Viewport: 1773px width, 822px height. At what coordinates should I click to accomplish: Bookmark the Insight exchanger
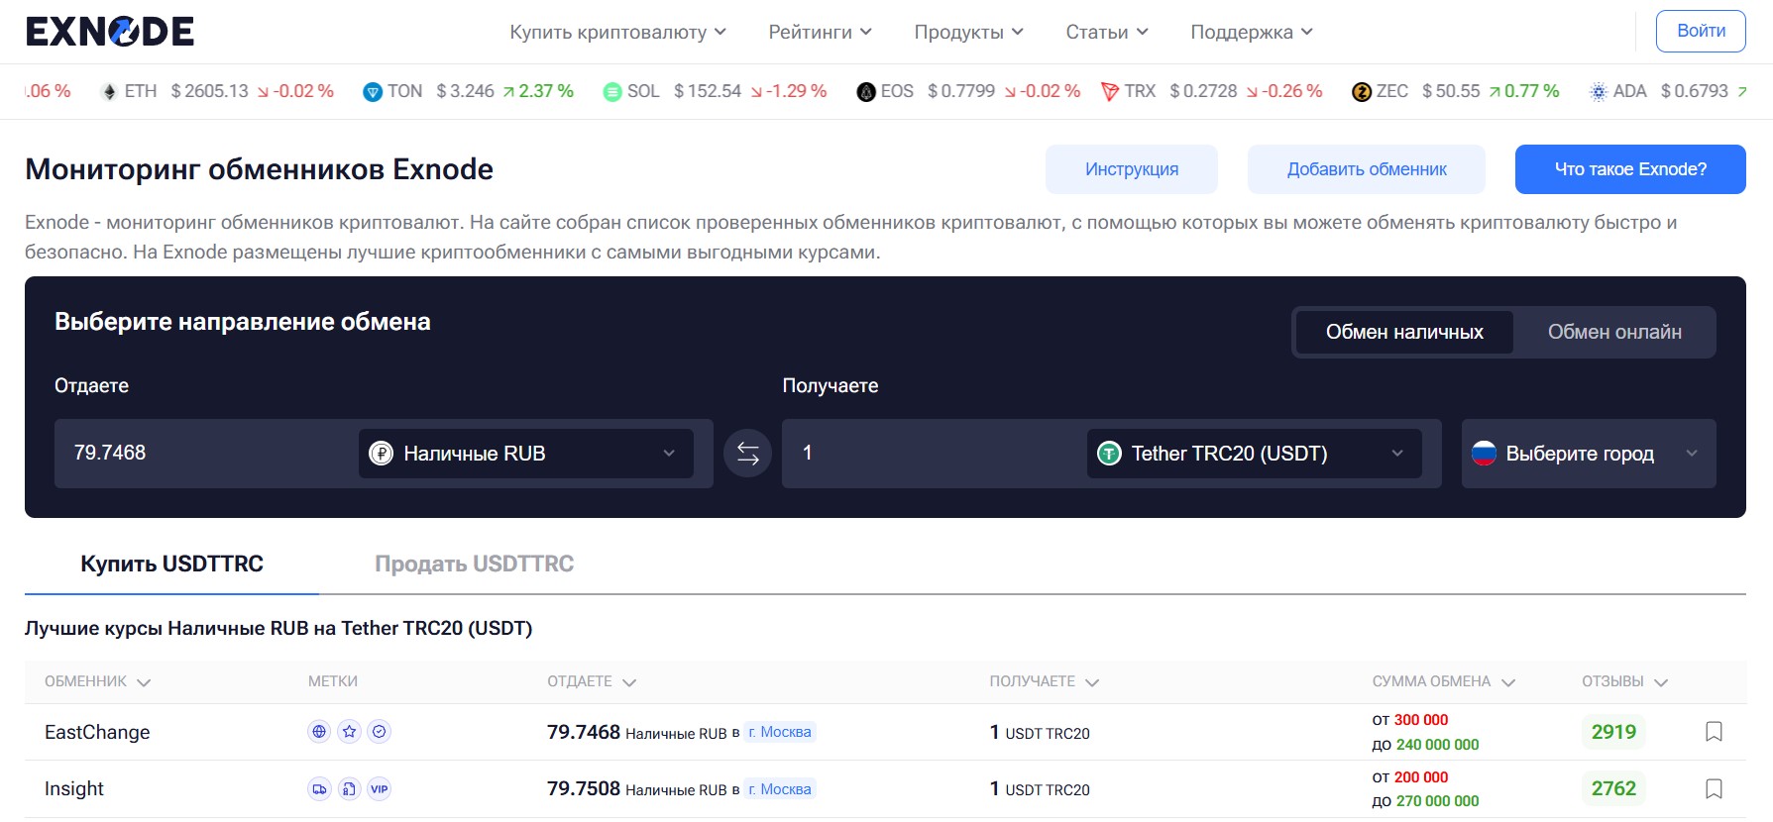click(1714, 789)
